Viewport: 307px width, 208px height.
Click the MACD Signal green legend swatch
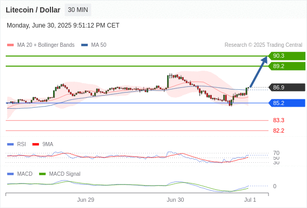(x=42, y=174)
